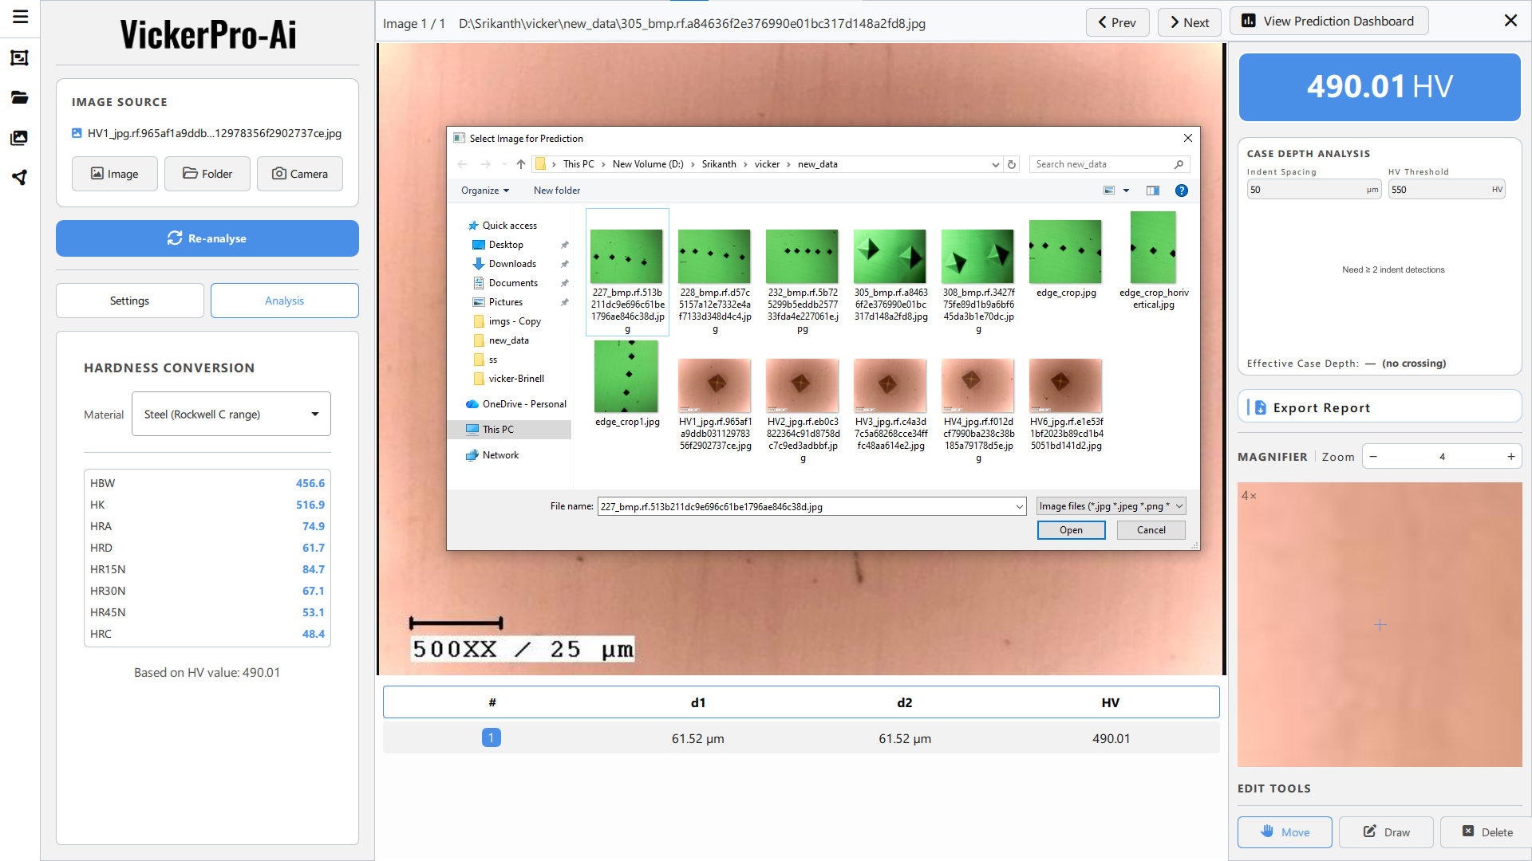
Task: Go up one folder level in dialog
Action: click(x=521, y=164)
